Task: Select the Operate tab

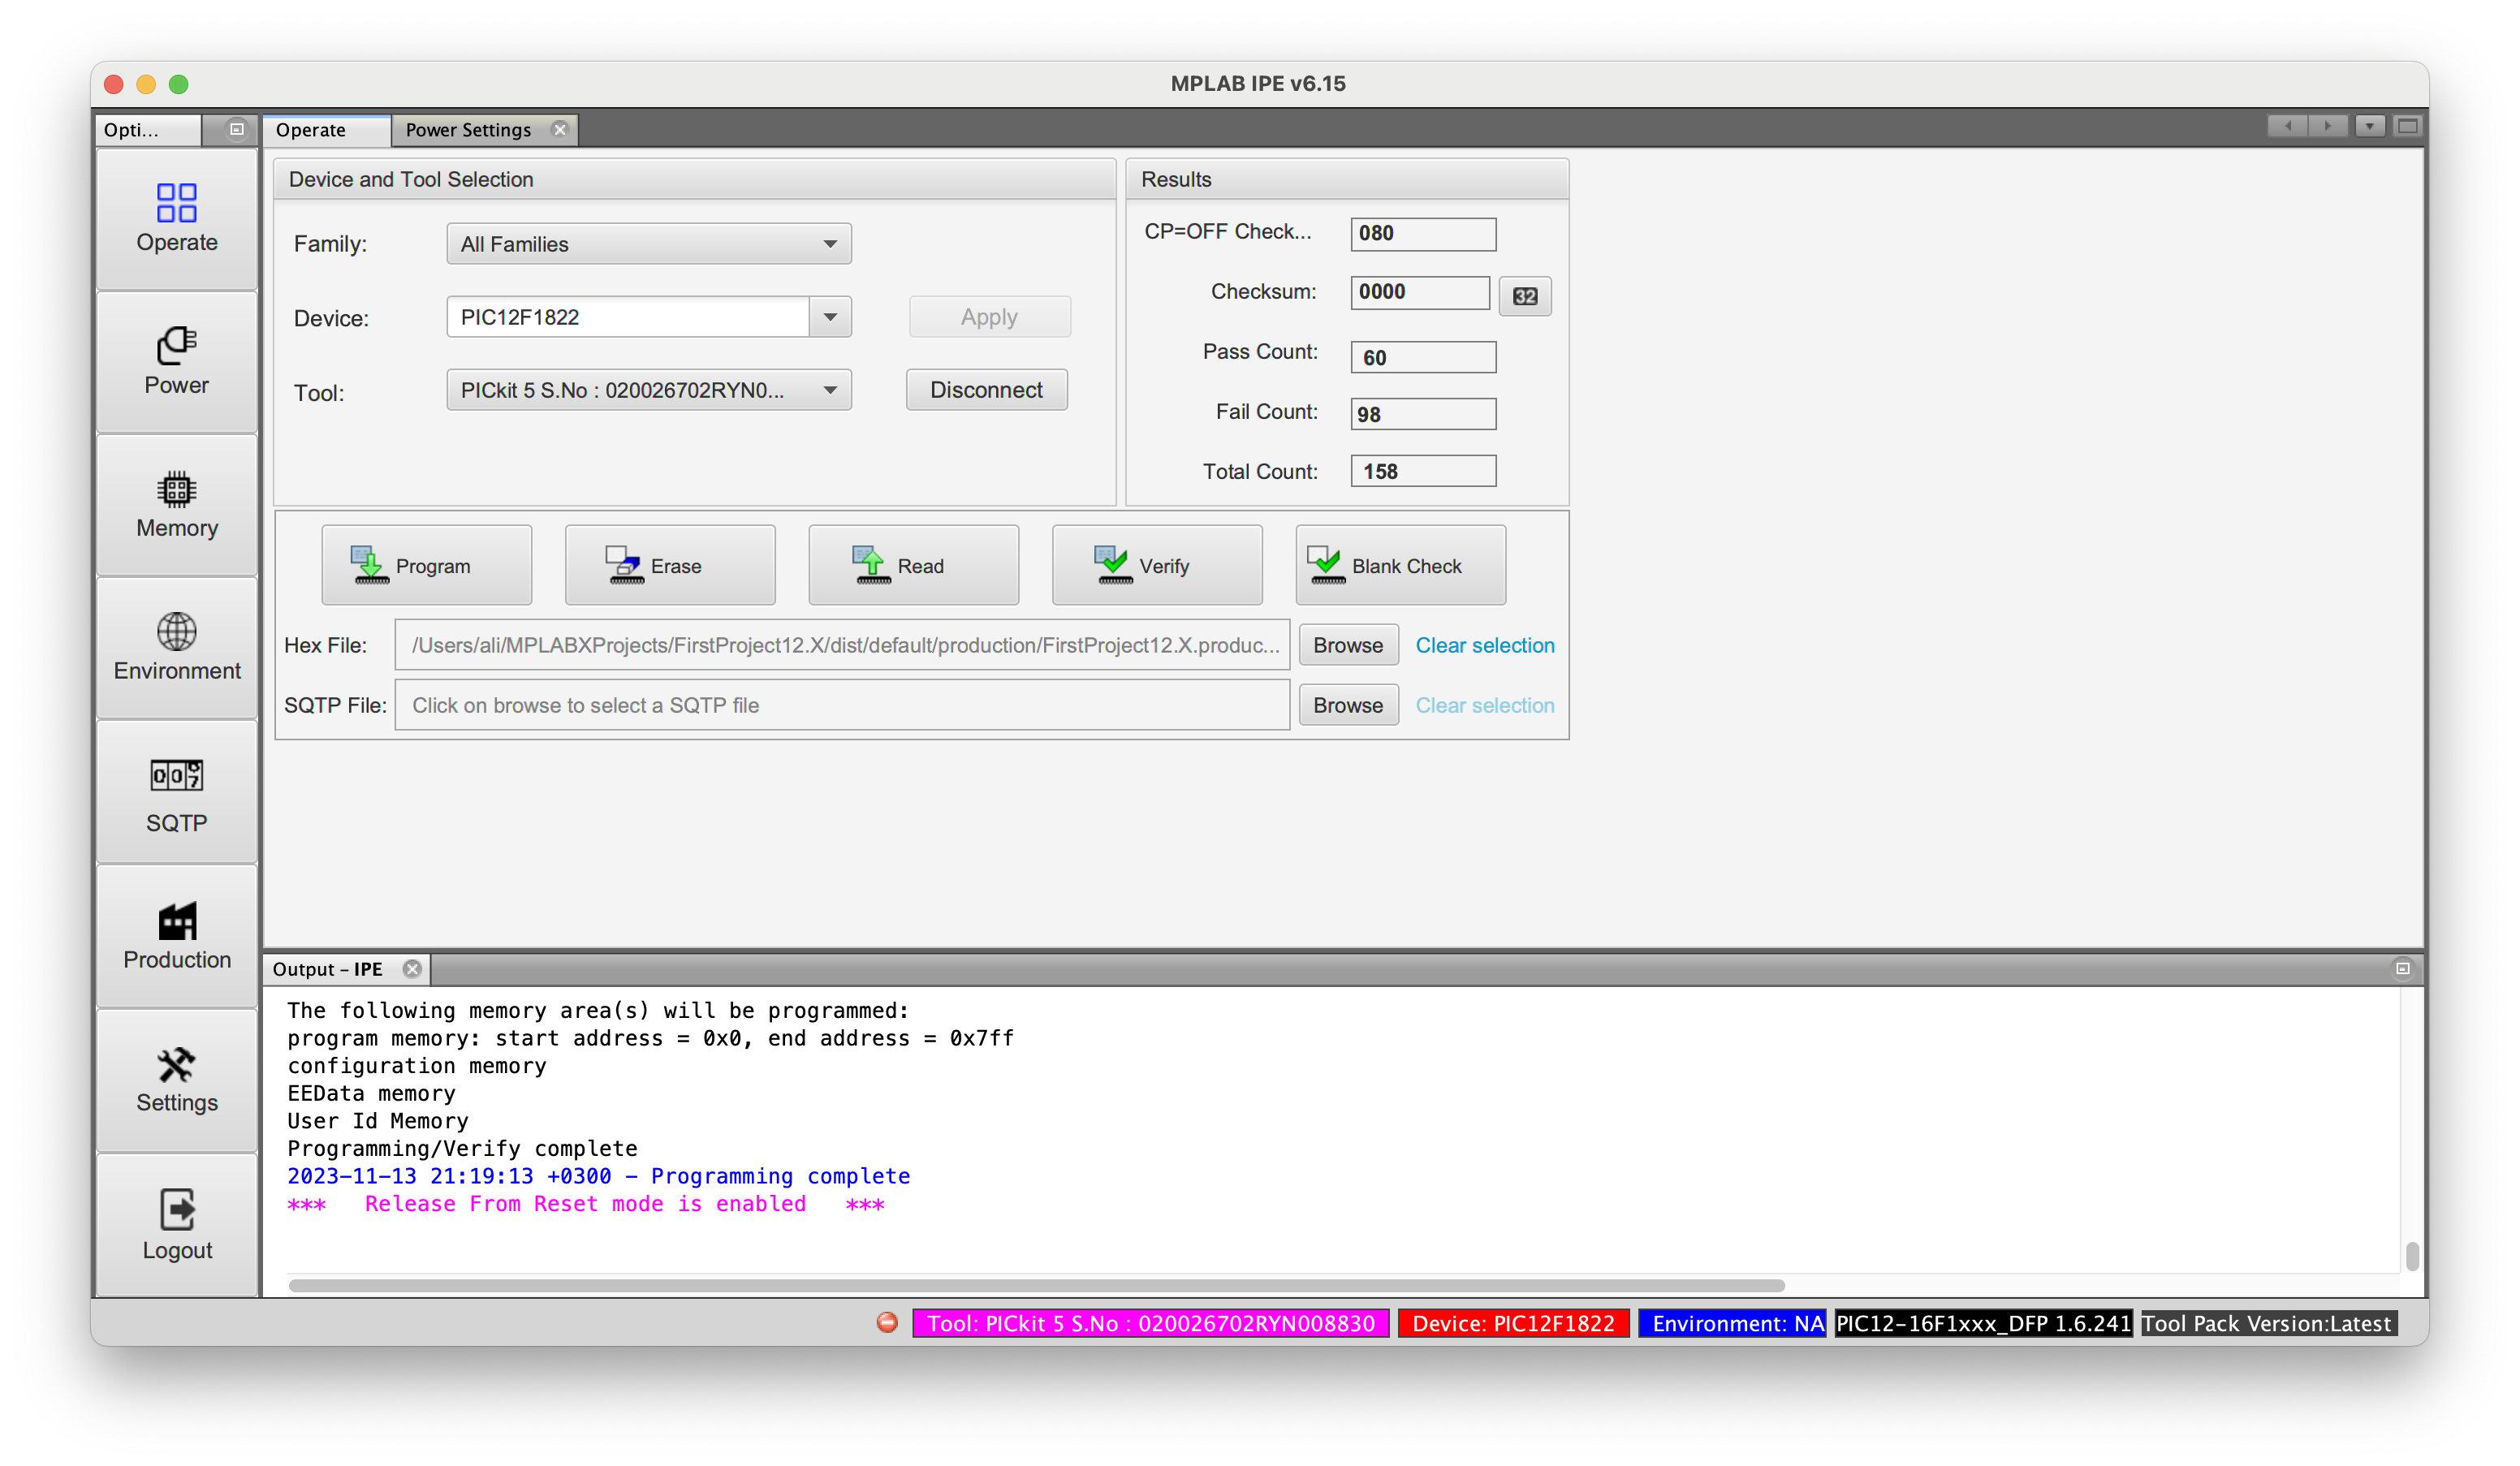Action: (311, 130)
